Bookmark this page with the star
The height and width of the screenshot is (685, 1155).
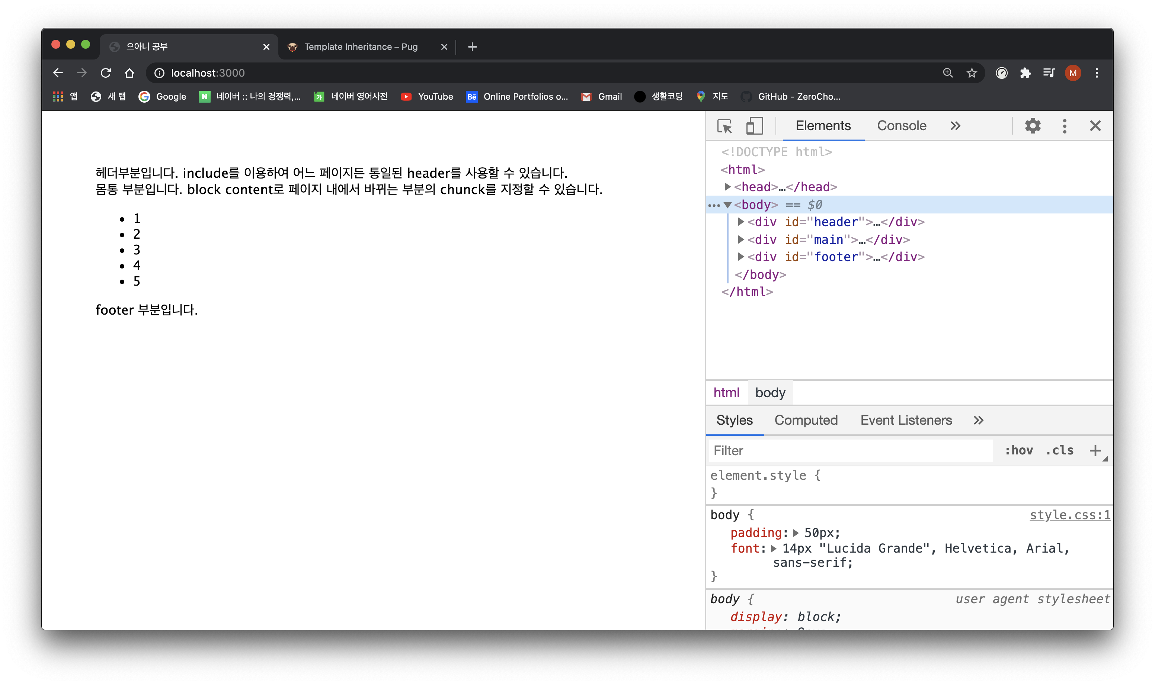tap(972, 73)
